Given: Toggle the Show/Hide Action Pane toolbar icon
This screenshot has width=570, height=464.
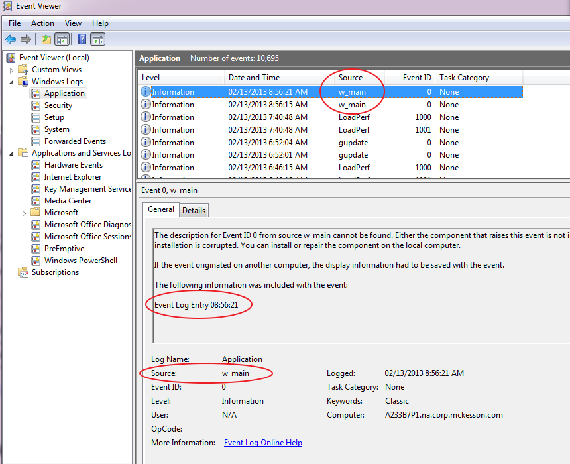Looking at the screenshot, I should click(x=98, y=39).
